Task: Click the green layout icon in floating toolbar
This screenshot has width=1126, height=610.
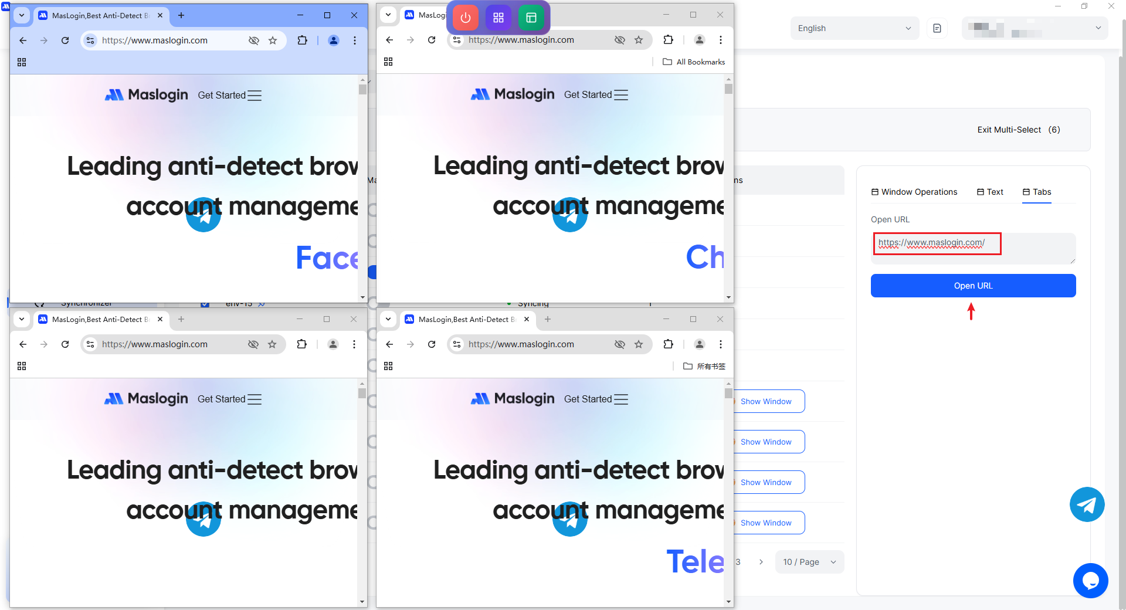Action: tap(531, 18)
